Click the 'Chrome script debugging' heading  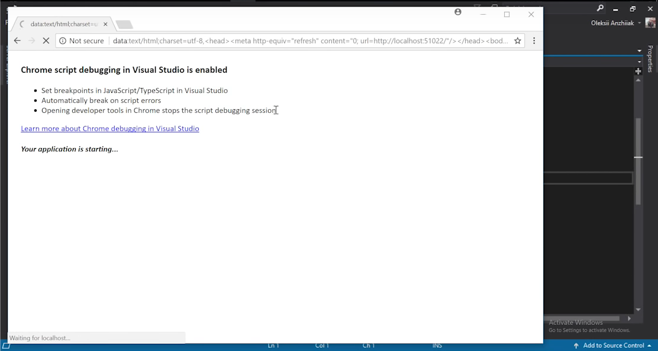pos(124,70)
